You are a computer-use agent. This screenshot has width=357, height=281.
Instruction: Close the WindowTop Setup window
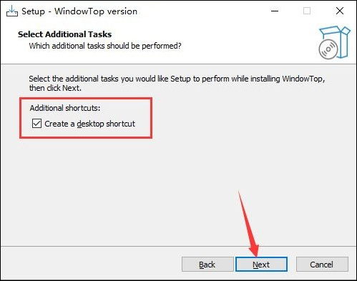click(x=340, y=11)
